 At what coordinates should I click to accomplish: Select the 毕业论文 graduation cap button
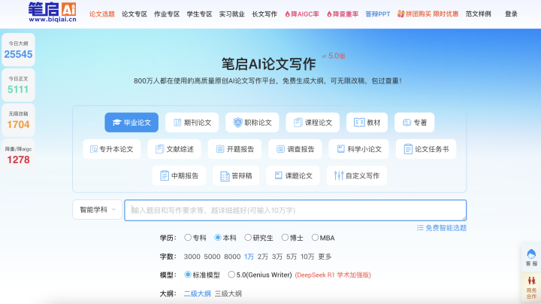[131, 123]
